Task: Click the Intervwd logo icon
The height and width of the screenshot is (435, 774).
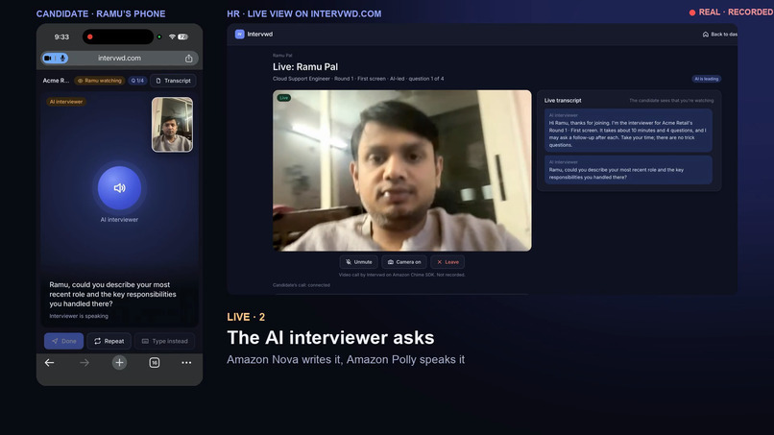Action: click(x=239, y=34)
